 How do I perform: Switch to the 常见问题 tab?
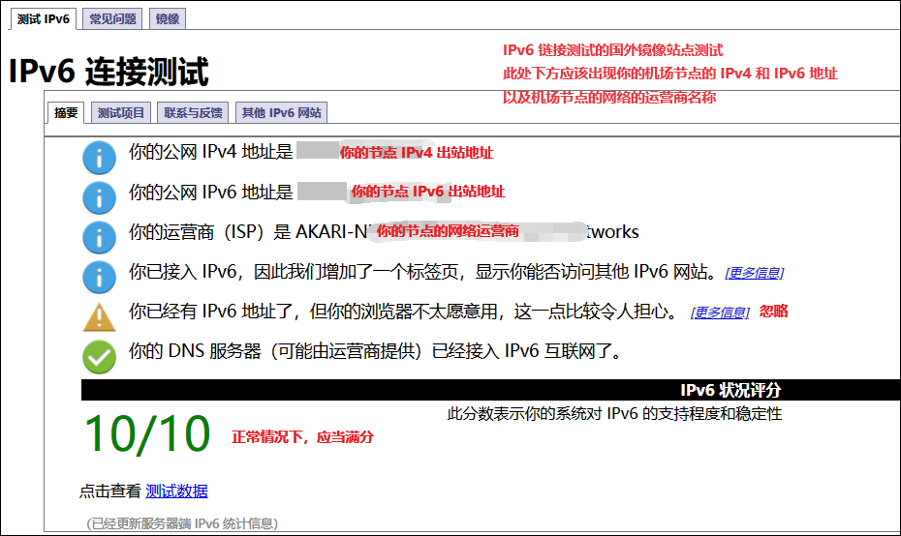112,19
